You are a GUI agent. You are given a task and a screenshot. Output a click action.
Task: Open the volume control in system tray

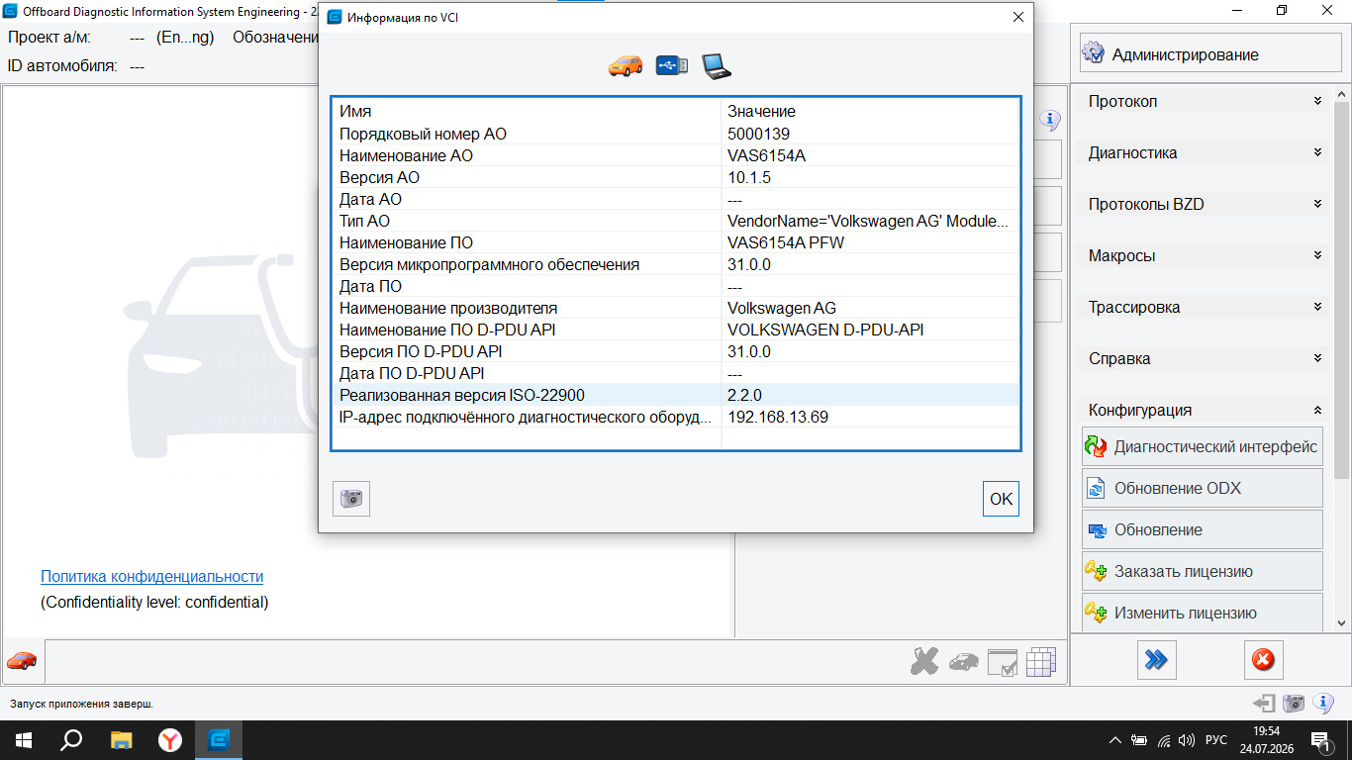(1187, 740)
